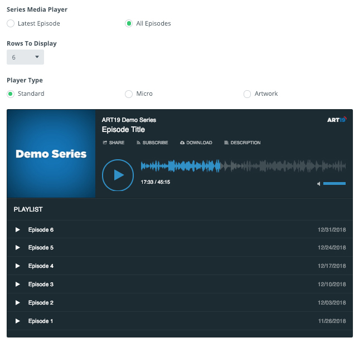
Task: Select the Episode 3 title text
Action: (41, 284)
